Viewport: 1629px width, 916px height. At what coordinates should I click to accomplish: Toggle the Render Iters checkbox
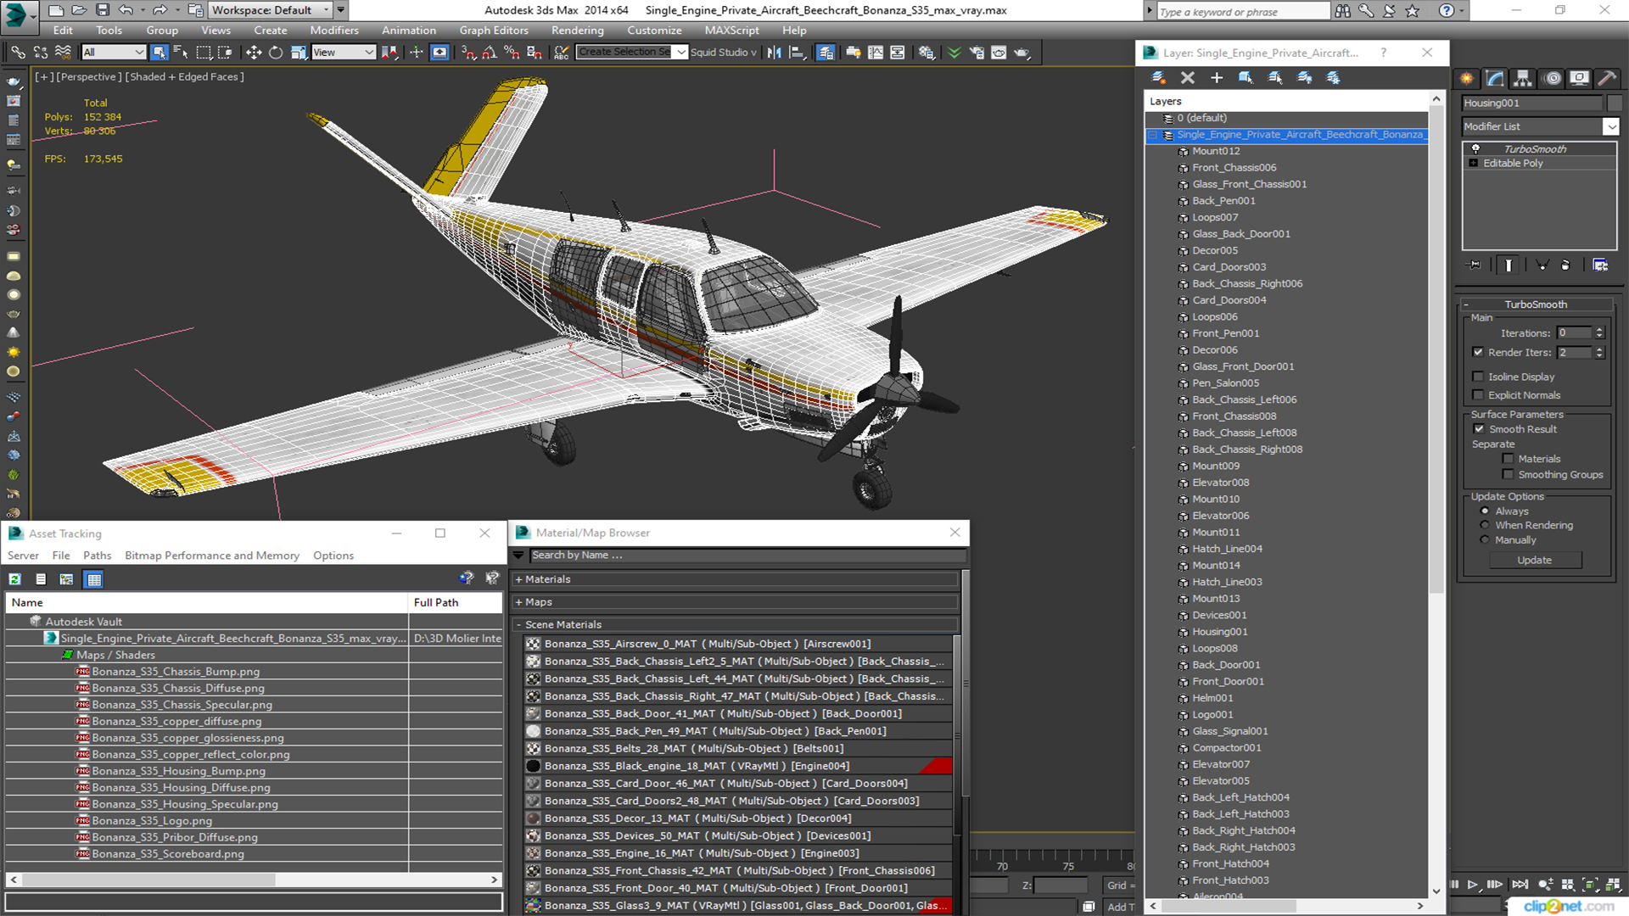pyautogui.click(x=1478, y=352)
